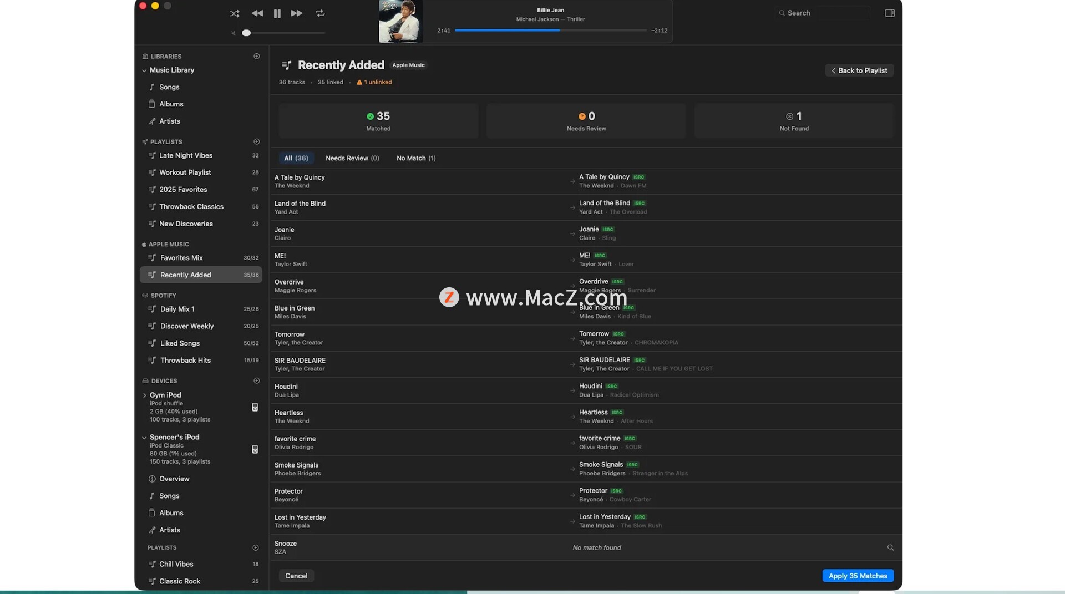Viewport: 1065px width, 594px height.
Task: Select the 2025 Favorites playlist
Action: coord(201,190)
